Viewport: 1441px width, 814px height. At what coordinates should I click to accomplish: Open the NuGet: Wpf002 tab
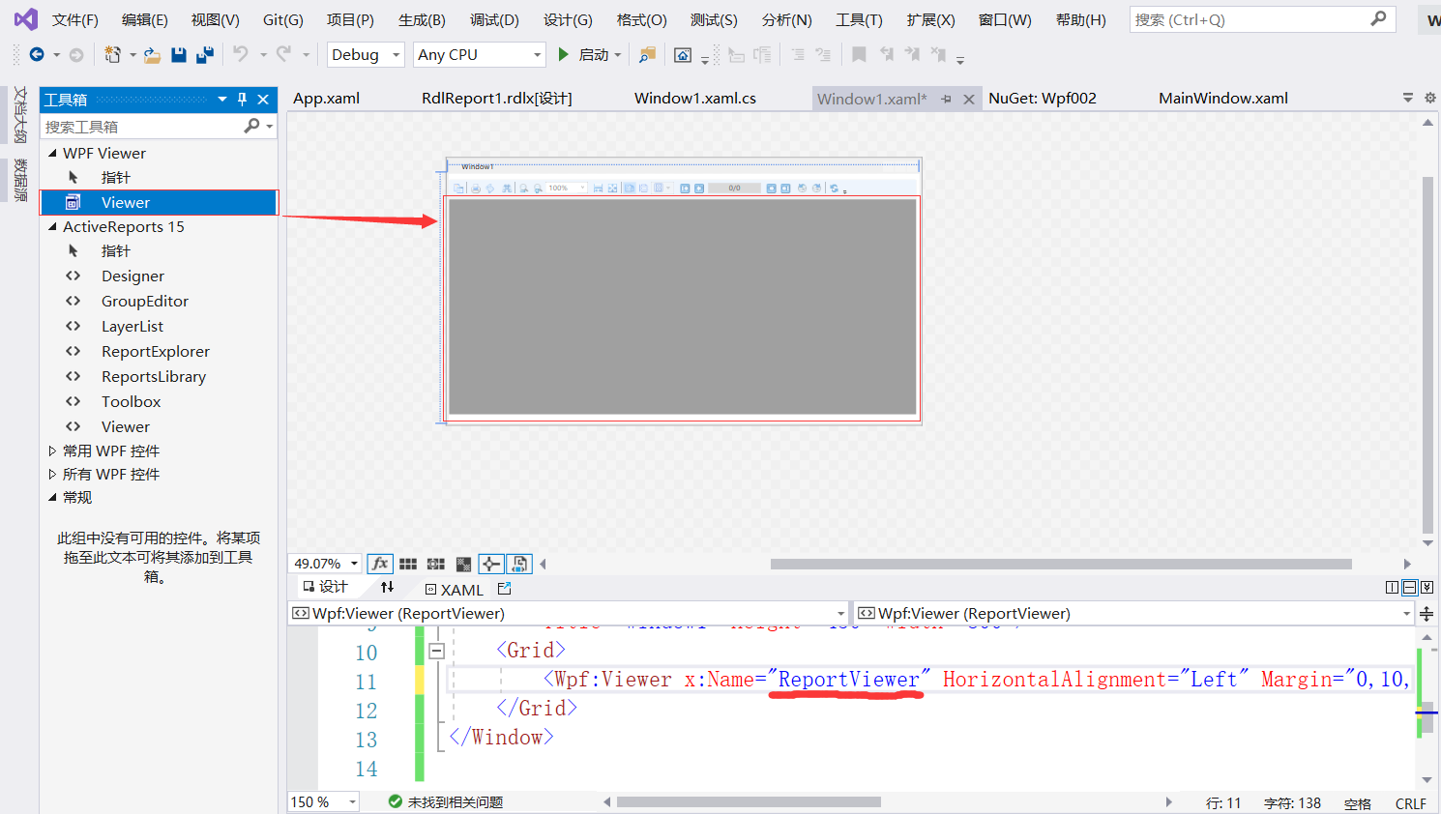click(1043, 98)
